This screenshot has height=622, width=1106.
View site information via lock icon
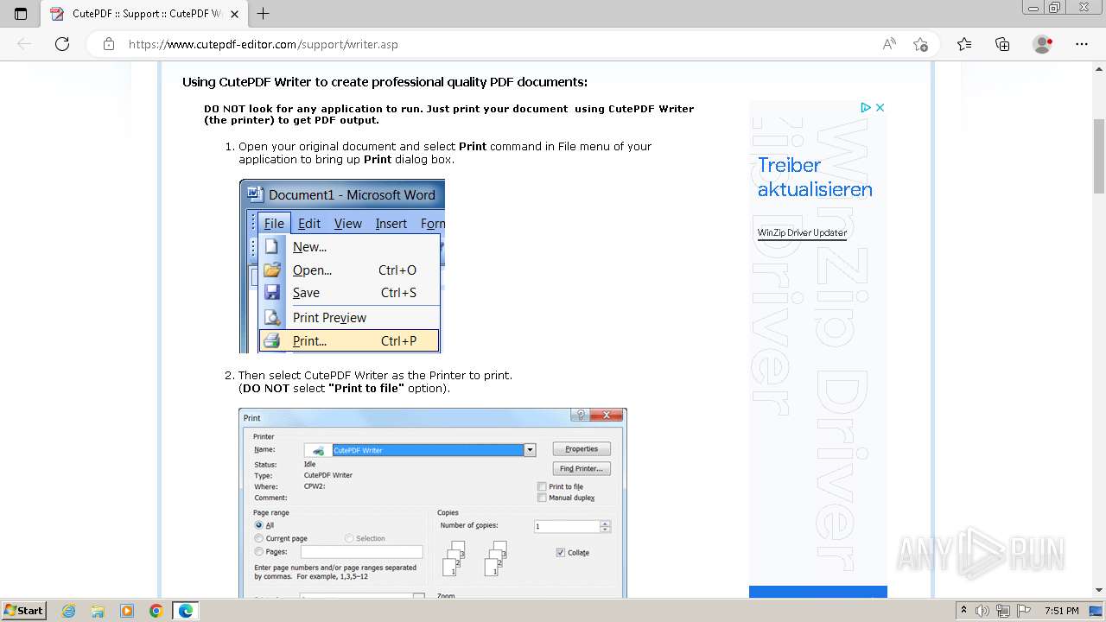109,44
